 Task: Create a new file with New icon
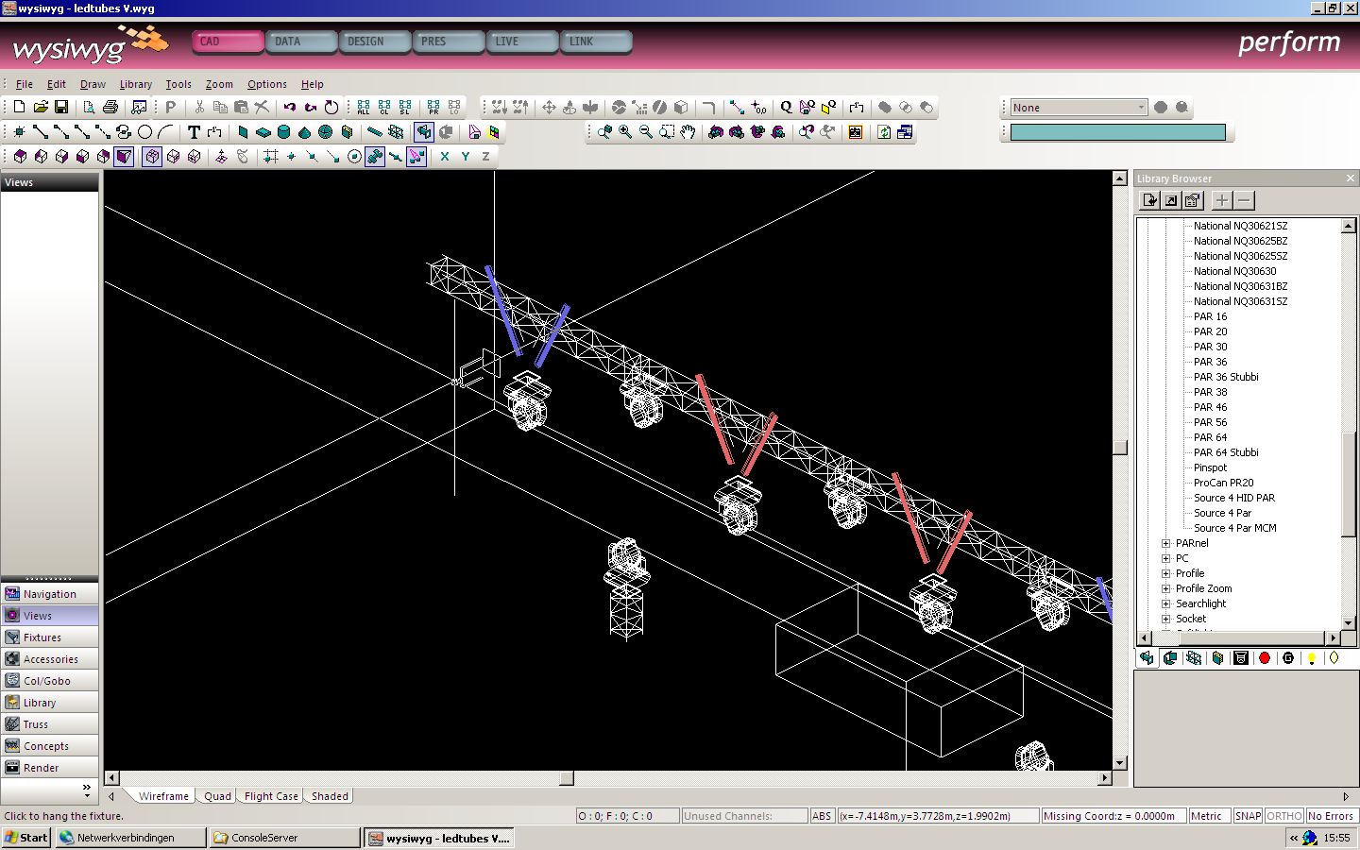tap(19, 108)
